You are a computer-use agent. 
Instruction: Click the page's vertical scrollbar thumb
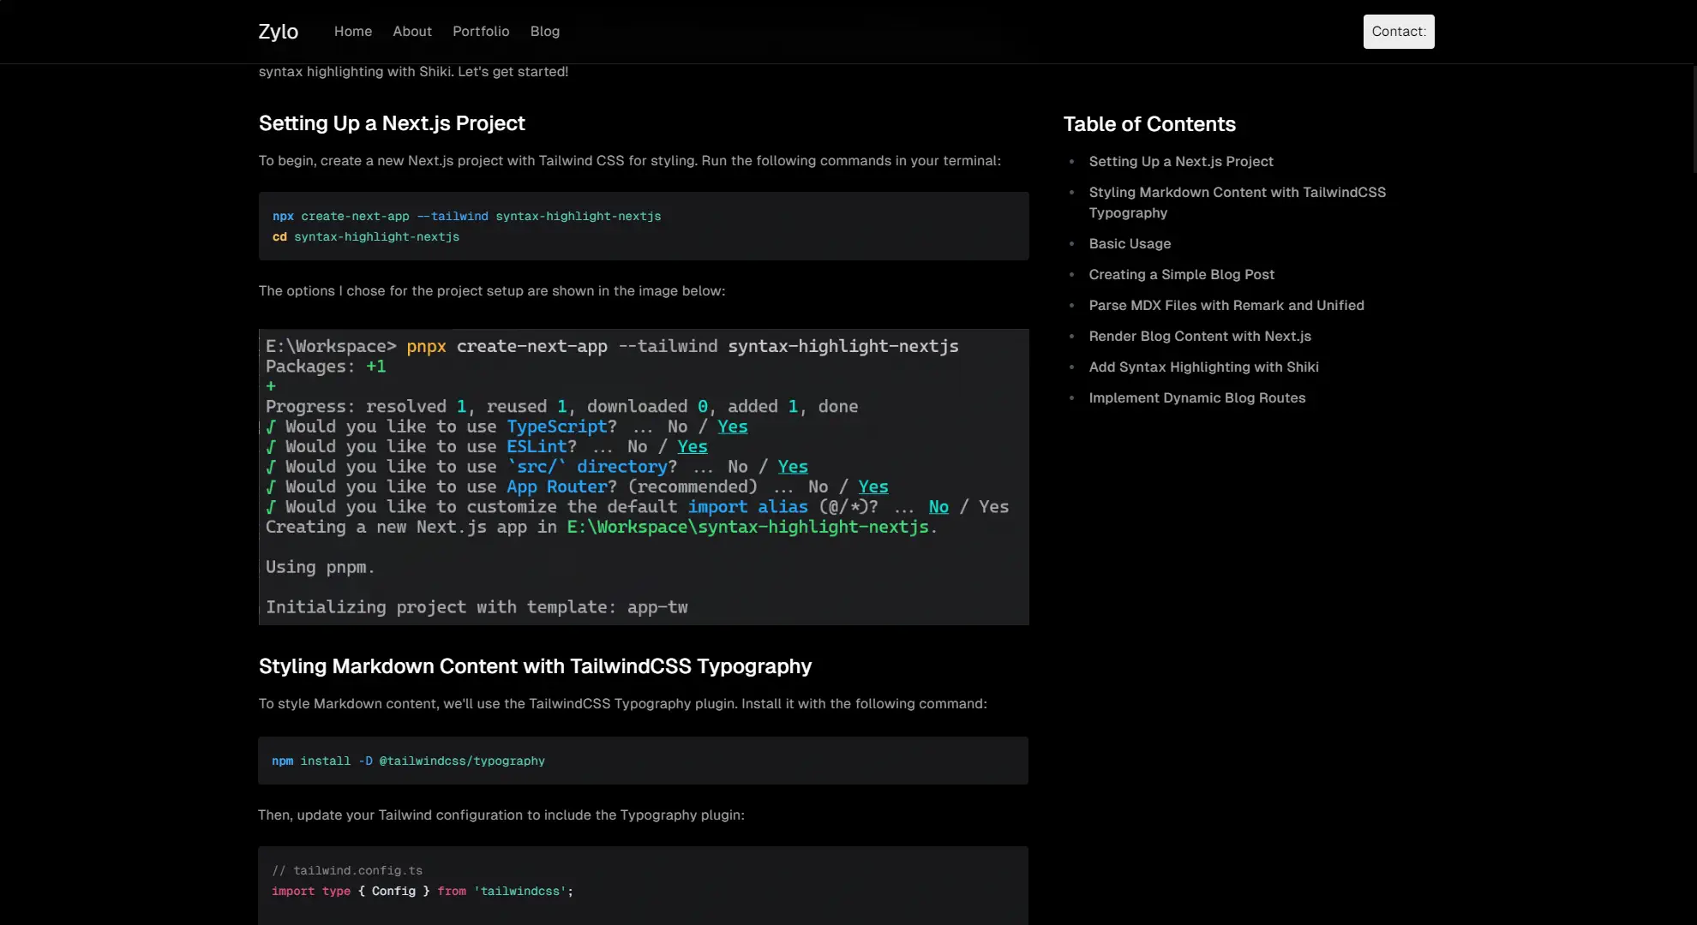(1694, 120)
